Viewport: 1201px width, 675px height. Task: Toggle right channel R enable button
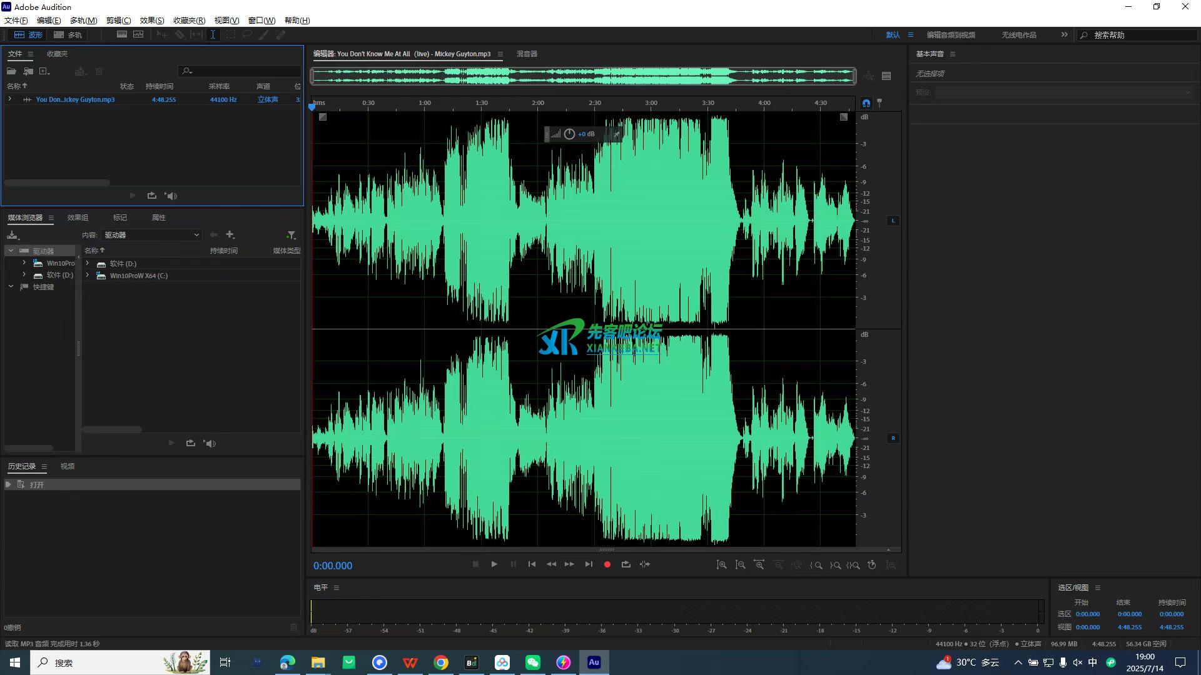tap(893, 438)
